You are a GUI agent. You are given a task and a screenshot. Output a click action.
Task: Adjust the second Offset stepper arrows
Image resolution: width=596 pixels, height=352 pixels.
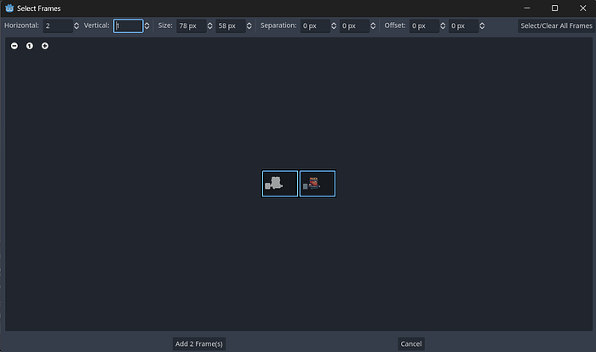pyautogui.click(x=482, y=26)
